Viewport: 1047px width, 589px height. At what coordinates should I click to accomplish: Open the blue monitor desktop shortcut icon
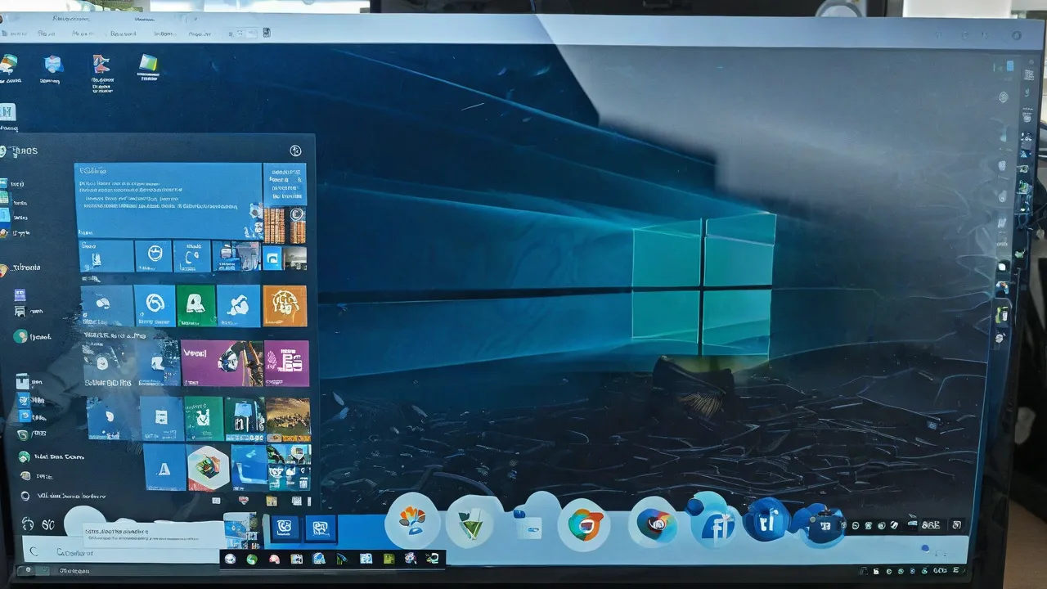point(53,65)
